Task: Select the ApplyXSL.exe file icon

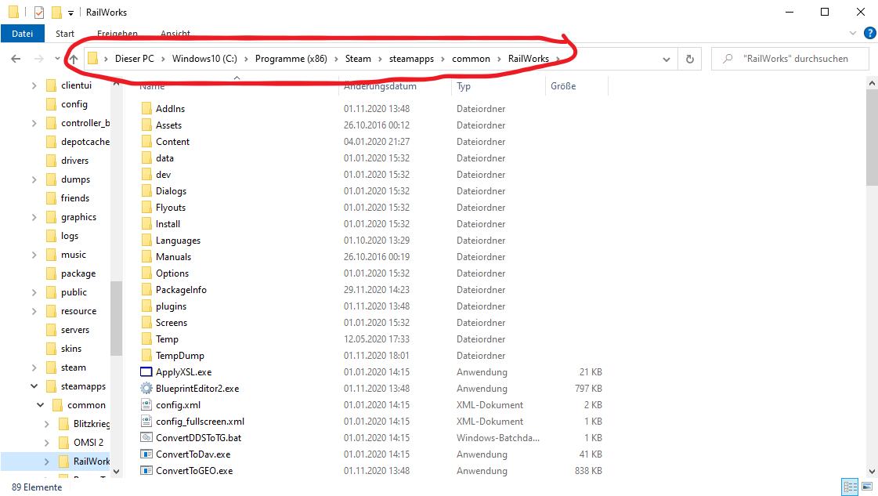Action: (x=146, y=372)
